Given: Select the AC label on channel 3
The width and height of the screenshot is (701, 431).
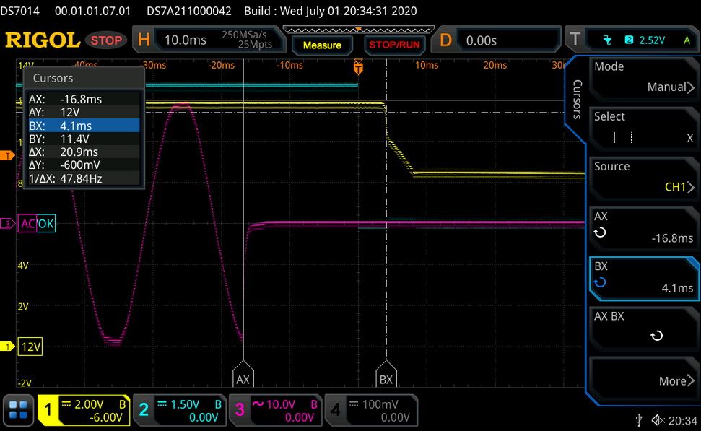Looking at the screenshot, I should pyautogui.click(x=27, y=223).
